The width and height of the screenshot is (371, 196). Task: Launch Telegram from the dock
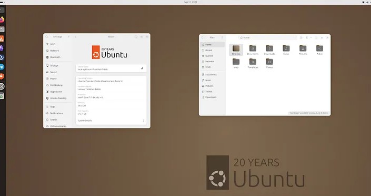pos(2,67)
